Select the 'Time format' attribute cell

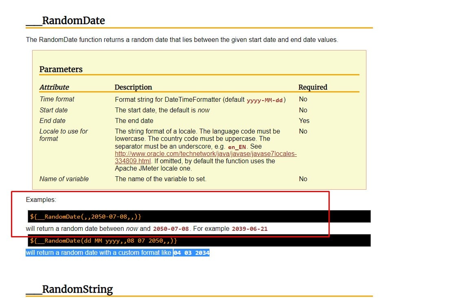point(57,99)
